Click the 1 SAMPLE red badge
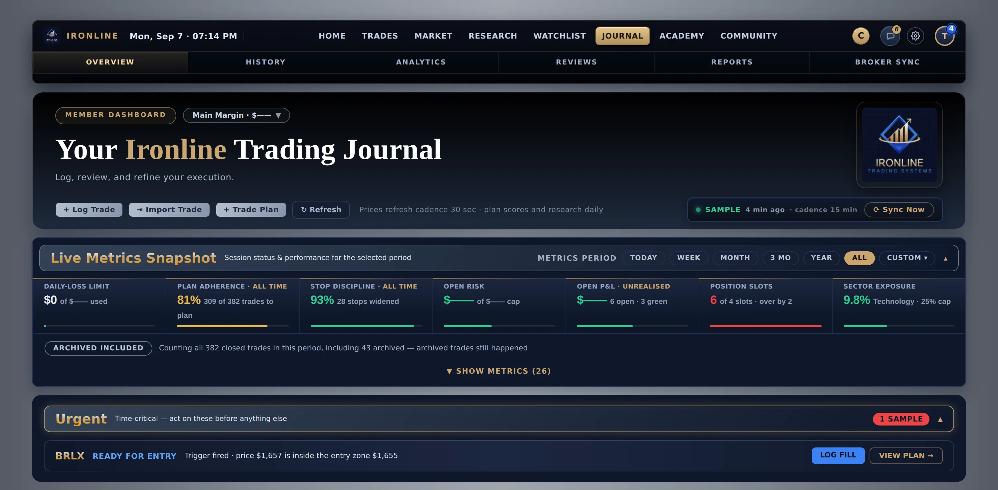Viewport: 998px width, 490px height. [901, 419]
